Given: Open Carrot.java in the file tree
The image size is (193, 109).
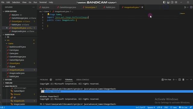Looking at the screenshot, I should point(14,50).
